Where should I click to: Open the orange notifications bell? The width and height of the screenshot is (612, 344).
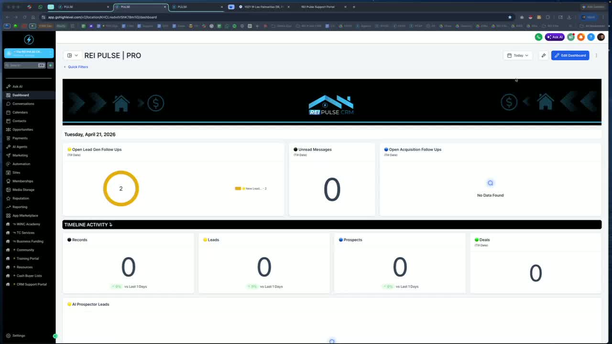(x=581, y=37)
